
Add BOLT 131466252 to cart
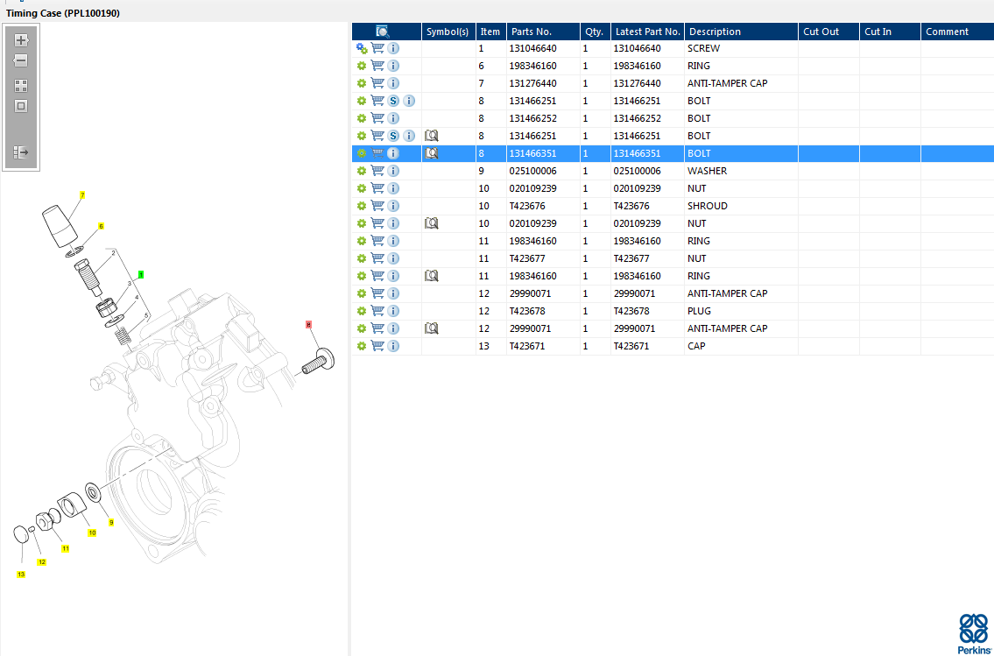[377, 118]
